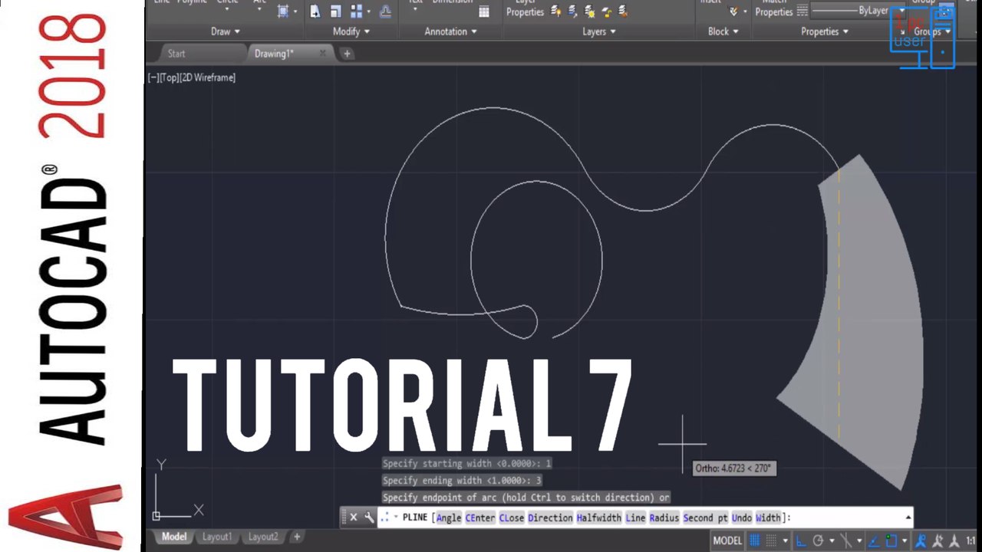This screenshot has width=982, height=552.
Task: Toggle Ortho mode in status bar
Action: pyautogui.click(x=801, y=540)
